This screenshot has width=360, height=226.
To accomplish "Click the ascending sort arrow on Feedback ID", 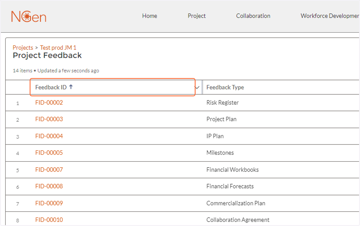I will tap(71, 87).
